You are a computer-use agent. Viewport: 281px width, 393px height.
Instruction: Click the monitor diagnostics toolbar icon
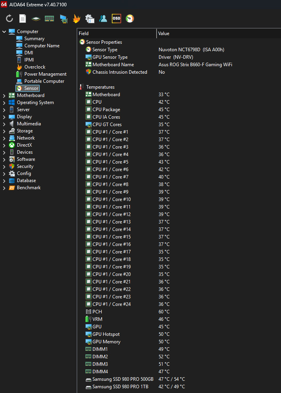tap(63, 19)
